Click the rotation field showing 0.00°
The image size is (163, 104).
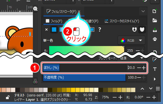pyautogui.click(x=139, y=97)
